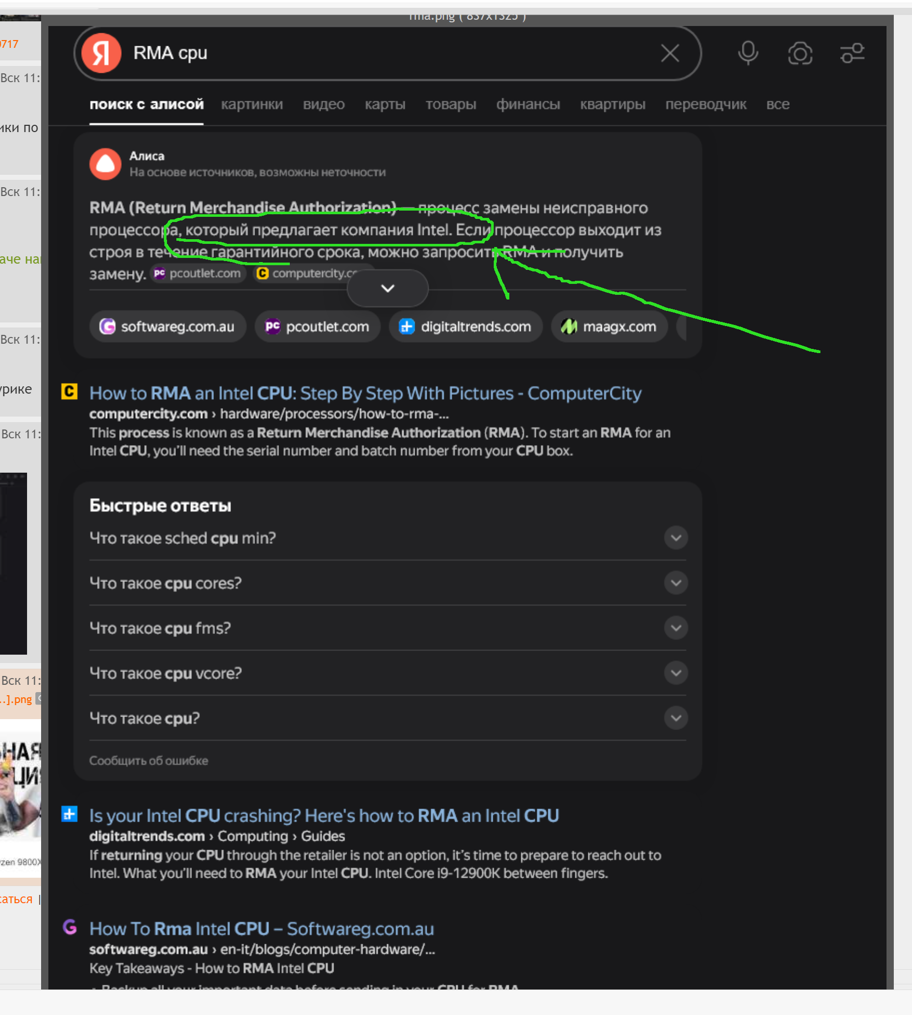Click the pcoutlet PC icon inside its source chip
This screenshot has width=912, height=1015.
pyautogui.click(x=273, y=327)
